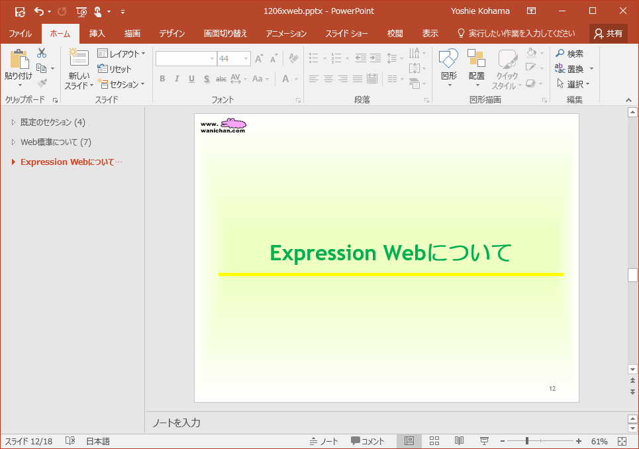Decrease font size icon

click(273, 59)
